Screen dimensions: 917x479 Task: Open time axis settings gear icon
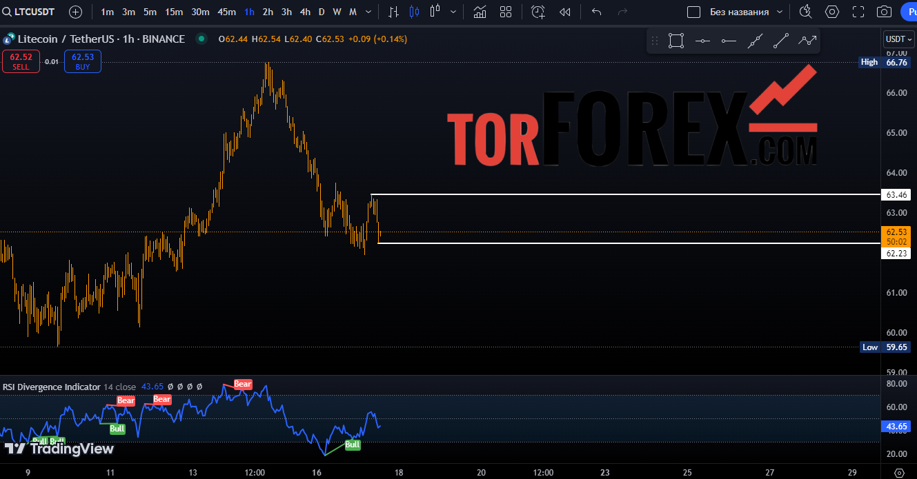[x=899, y=473]
